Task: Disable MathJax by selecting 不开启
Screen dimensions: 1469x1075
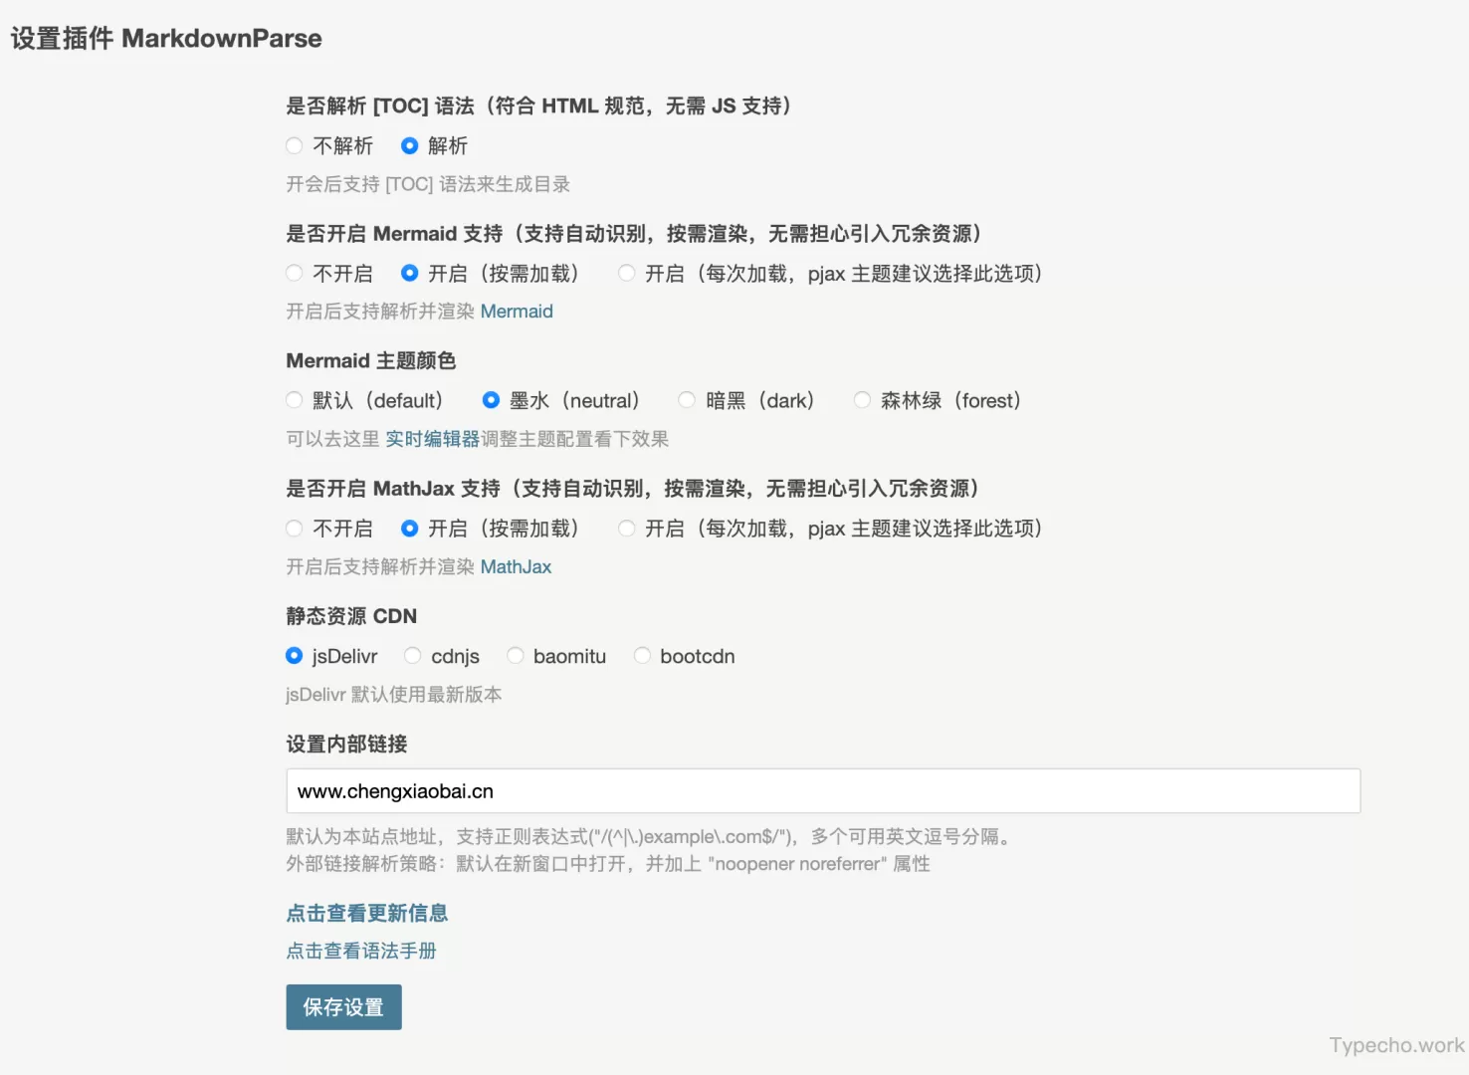Action: (295, 528)
